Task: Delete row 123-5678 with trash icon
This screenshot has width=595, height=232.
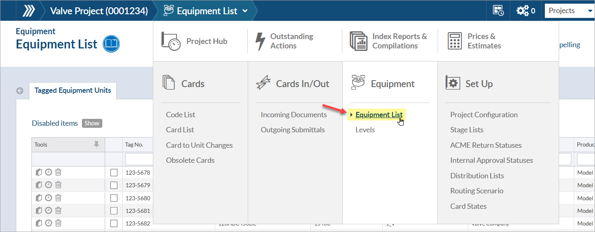Action: [x=58, y=172]
